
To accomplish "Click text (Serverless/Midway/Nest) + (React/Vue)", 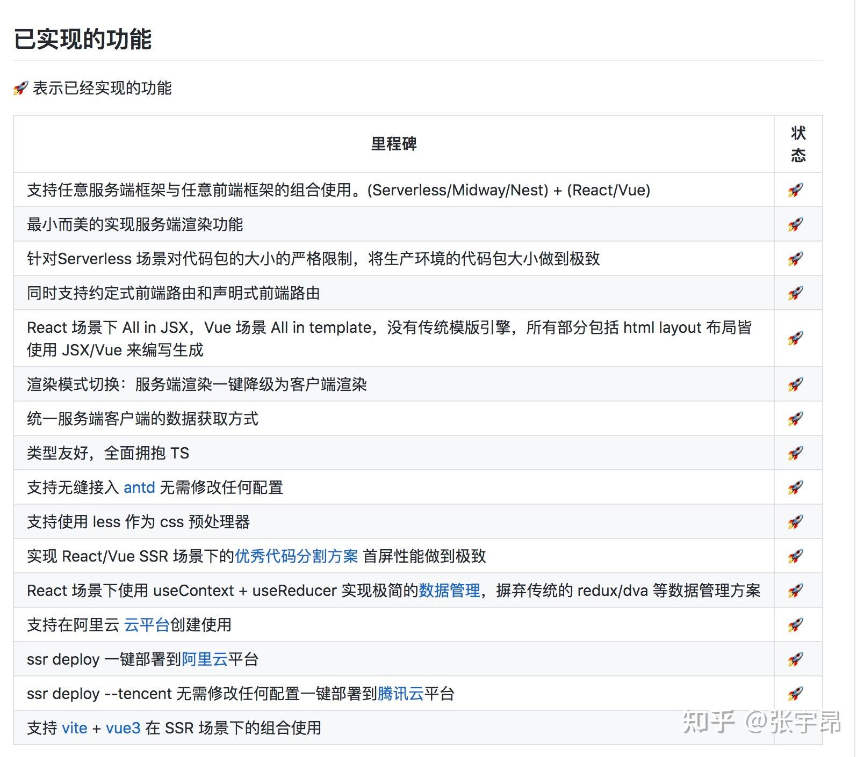I will tap(509, 190).
